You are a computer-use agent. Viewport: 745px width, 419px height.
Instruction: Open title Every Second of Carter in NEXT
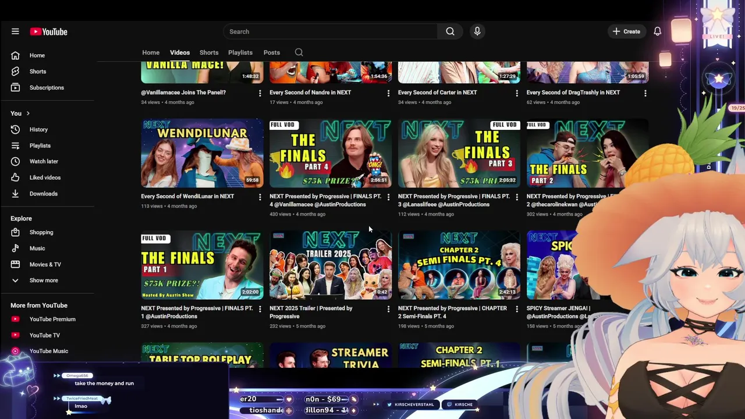pos(437,93)
